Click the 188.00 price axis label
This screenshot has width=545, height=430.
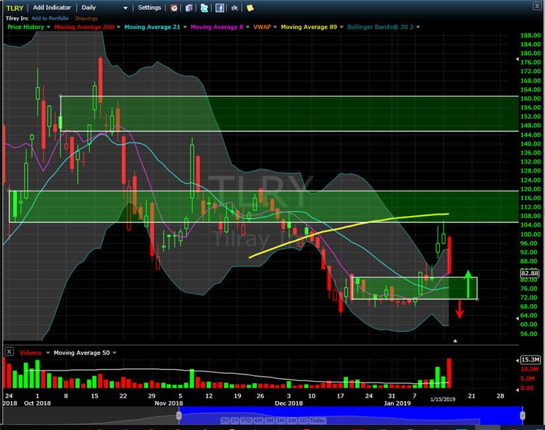click(531, 36)
